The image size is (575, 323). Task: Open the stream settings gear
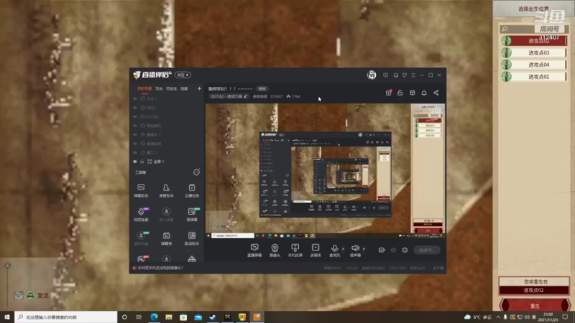pos(405,250)
